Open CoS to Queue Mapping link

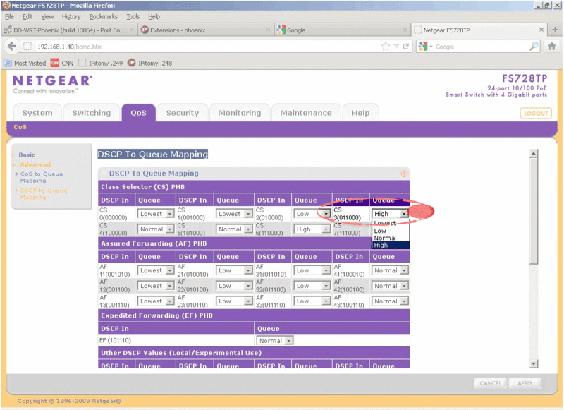tap(41, 177)
